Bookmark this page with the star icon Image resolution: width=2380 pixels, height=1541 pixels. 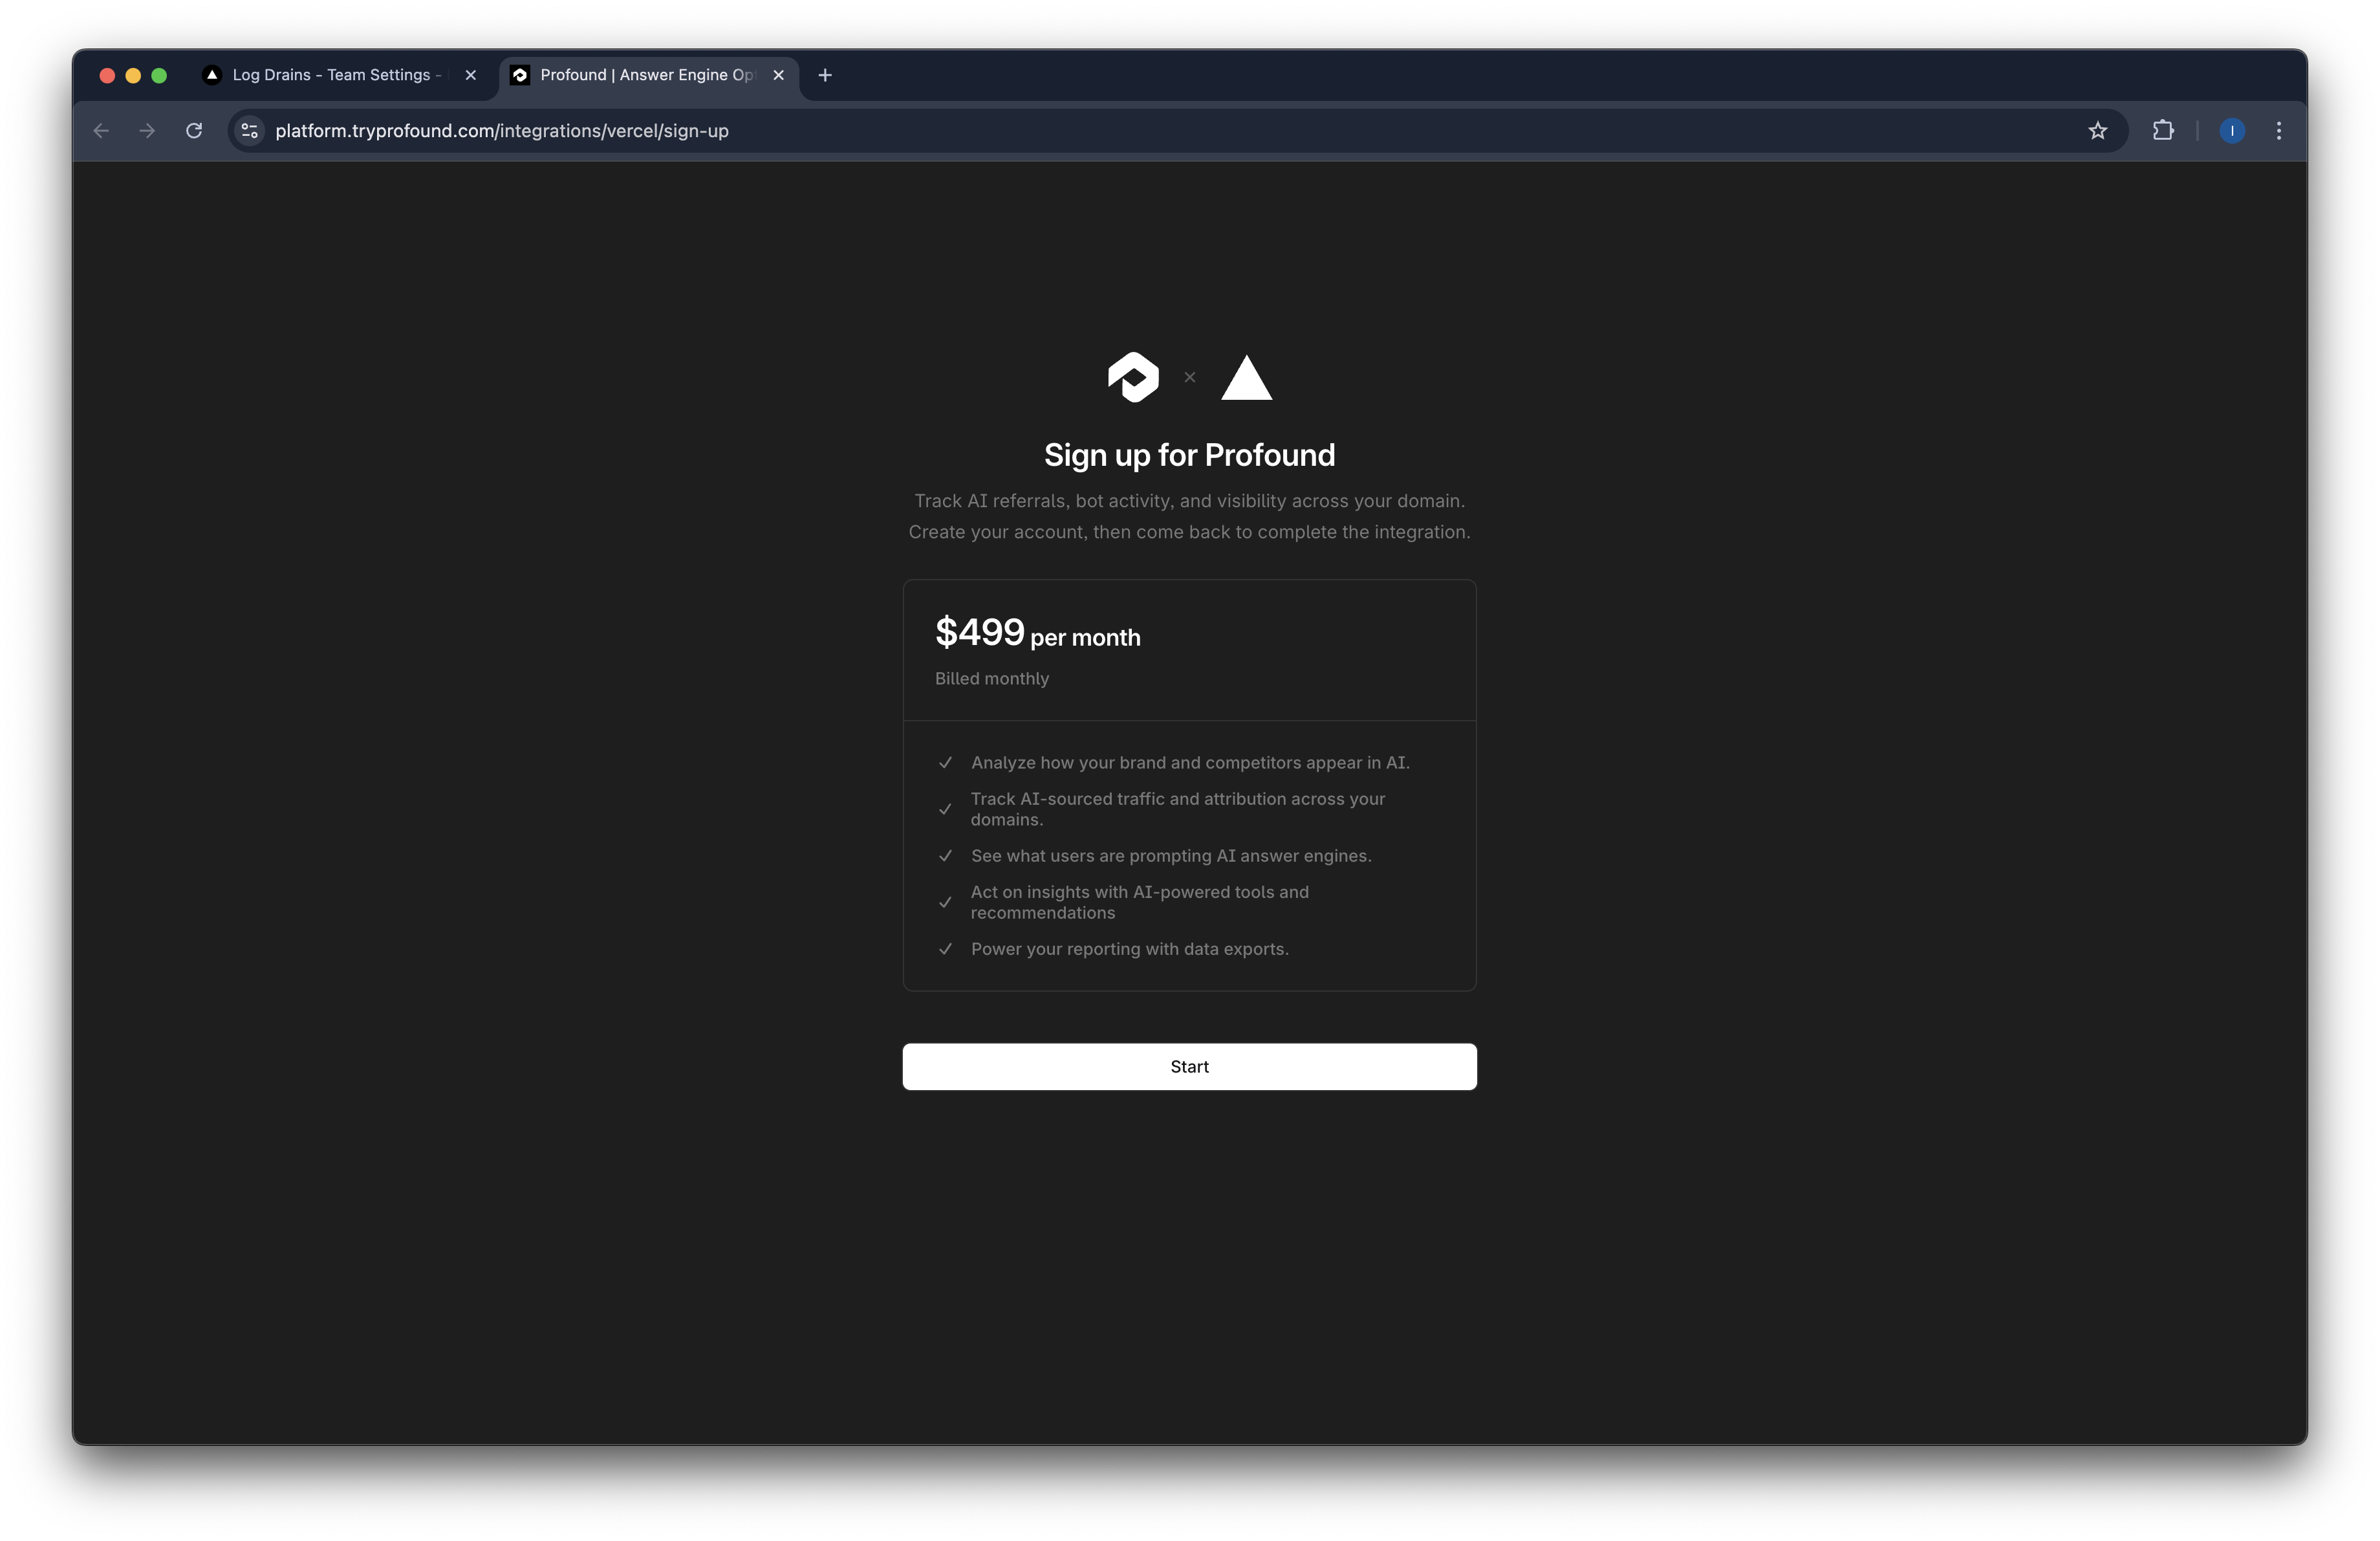coord(2097,131)
